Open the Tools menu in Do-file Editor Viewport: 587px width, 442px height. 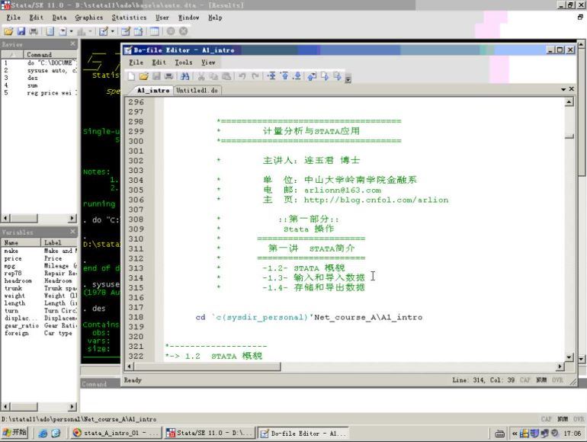[x=184, y=62]
